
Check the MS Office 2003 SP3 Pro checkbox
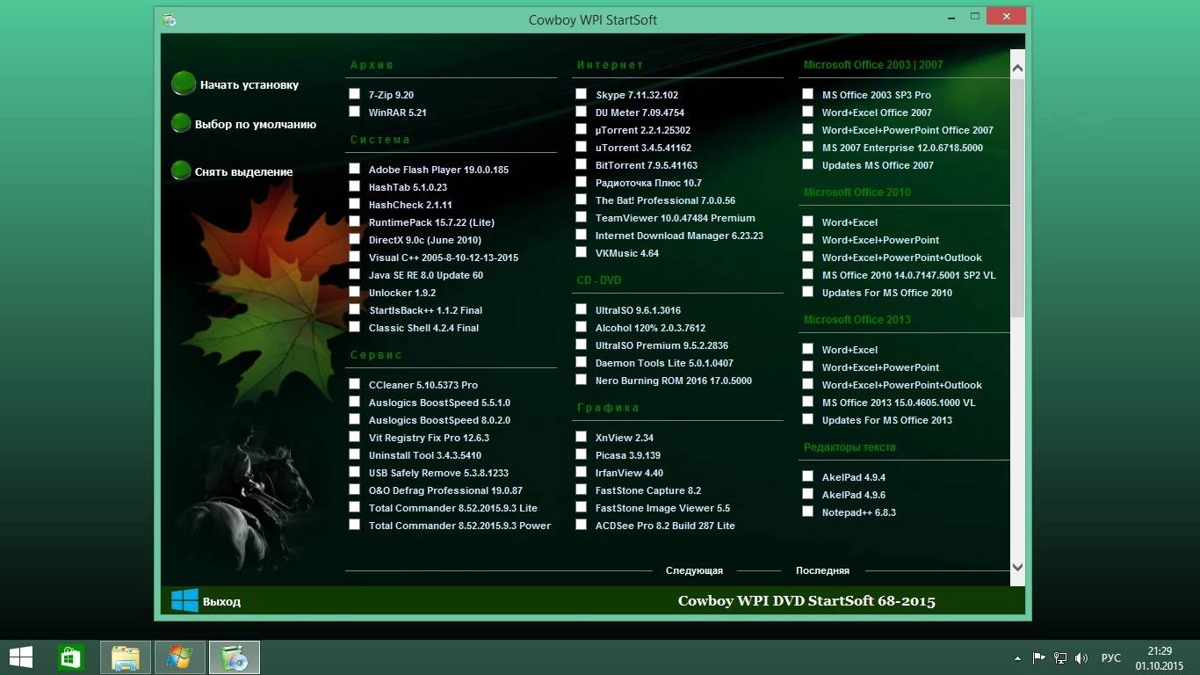pyautogui.click(x=807, y=94)
